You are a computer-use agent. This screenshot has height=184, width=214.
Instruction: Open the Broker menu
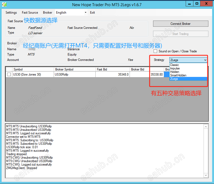[x=48, y=13]
